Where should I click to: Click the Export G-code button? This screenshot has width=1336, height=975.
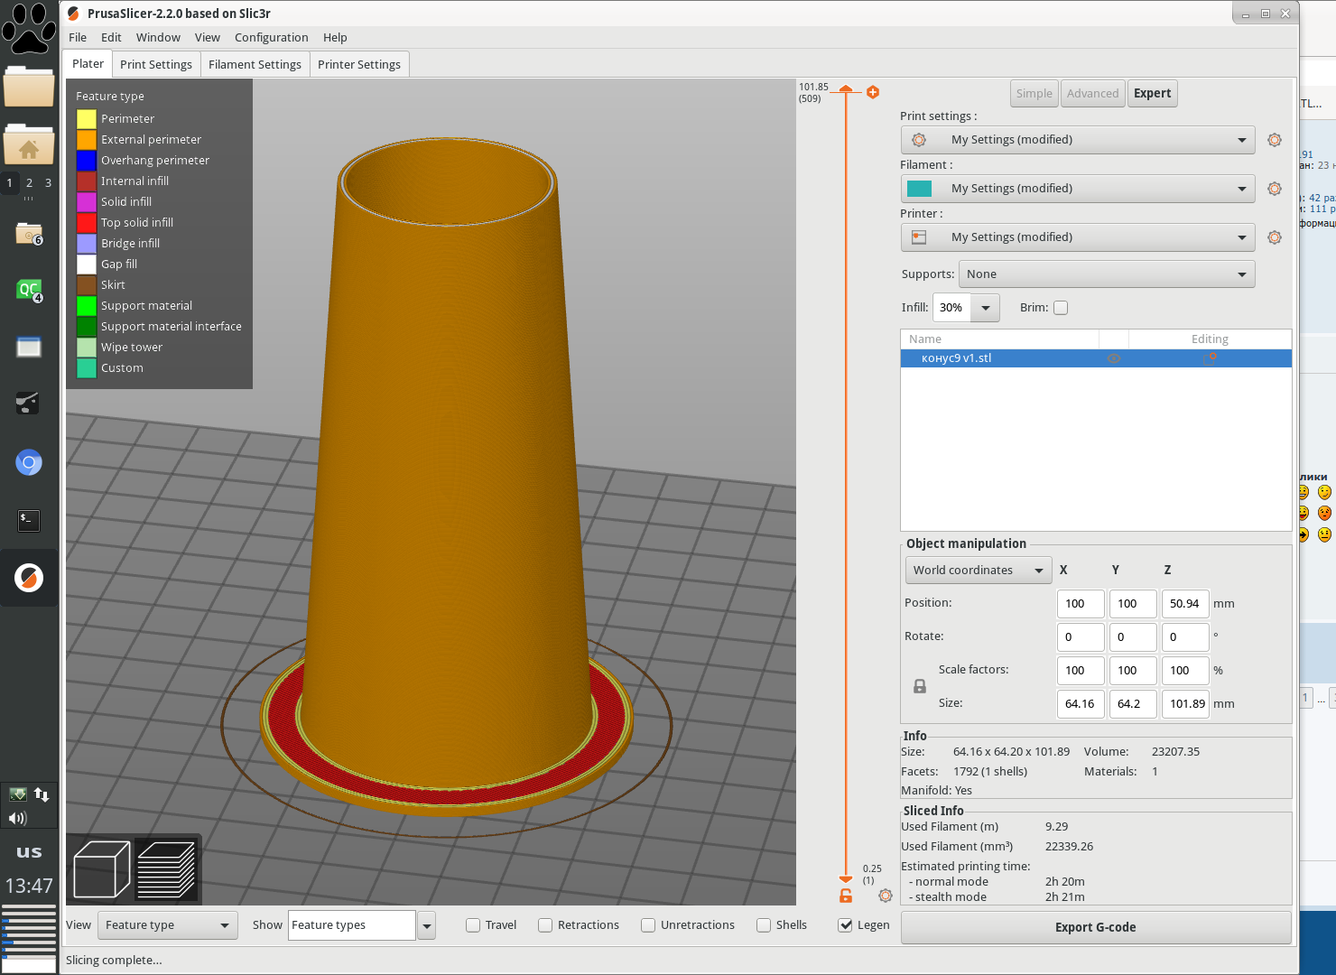pyautogui.click(x=1095, y=927)
